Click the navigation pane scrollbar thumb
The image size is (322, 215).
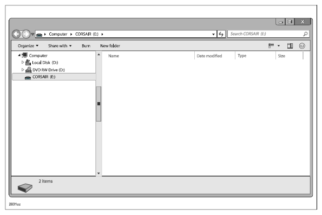point(98,104)
